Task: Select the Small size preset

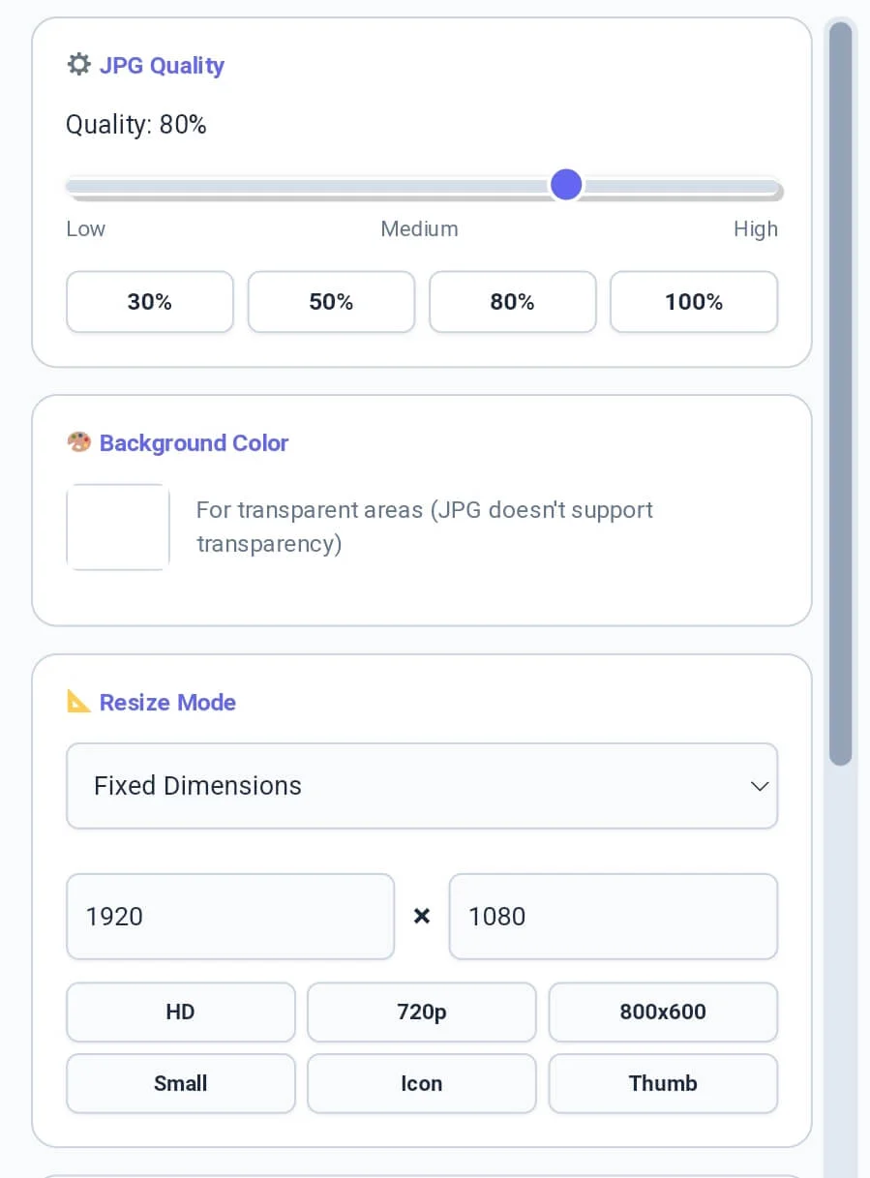Action: click(181, 1083)
